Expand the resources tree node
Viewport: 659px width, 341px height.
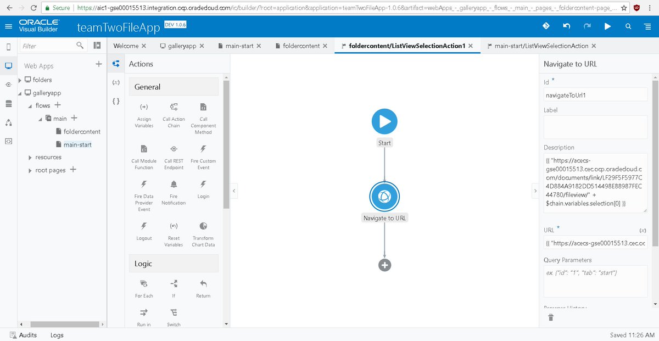pos(30,158)
